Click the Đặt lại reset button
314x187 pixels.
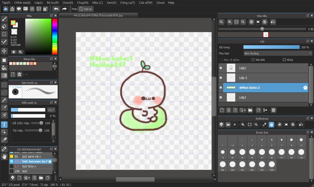tap(86, 9)
